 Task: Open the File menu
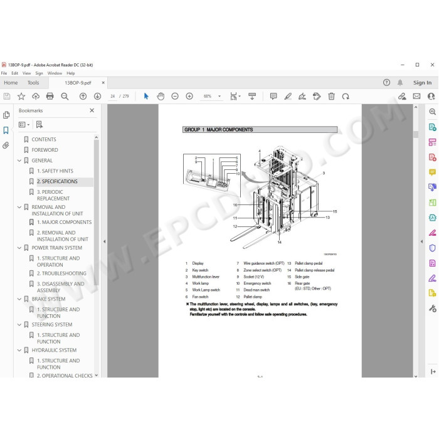coord(4,73)
